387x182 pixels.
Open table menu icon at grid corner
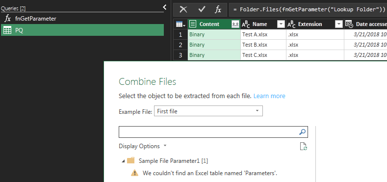181,24
